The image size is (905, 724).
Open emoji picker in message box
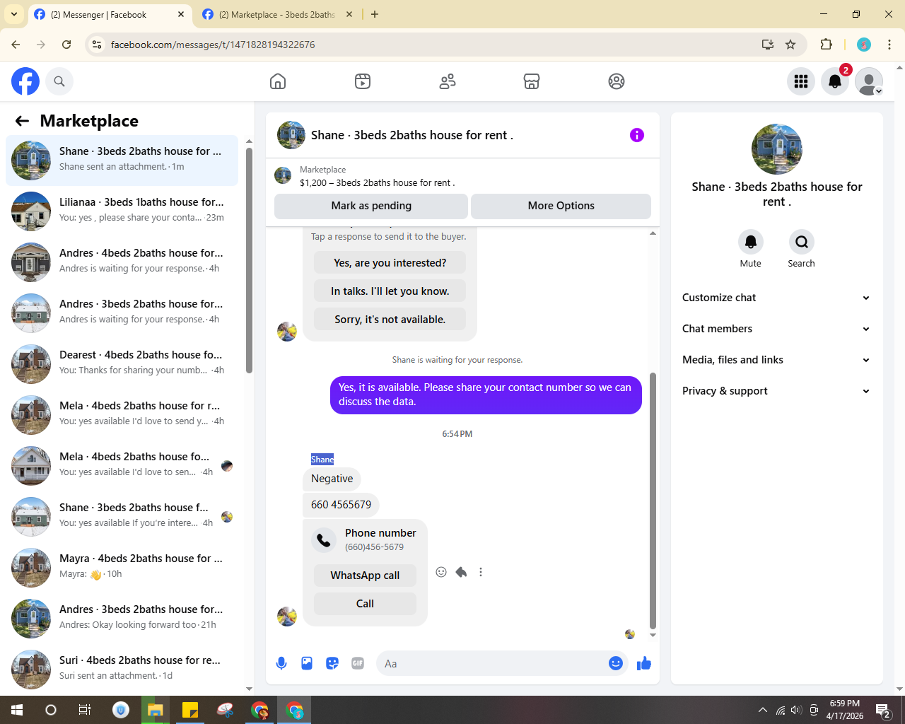[x=615, y=663]
